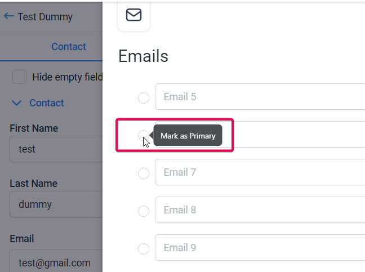Toggle the Hide empty fields checkbox
The image size is (365, 272).
pos(19,77)
